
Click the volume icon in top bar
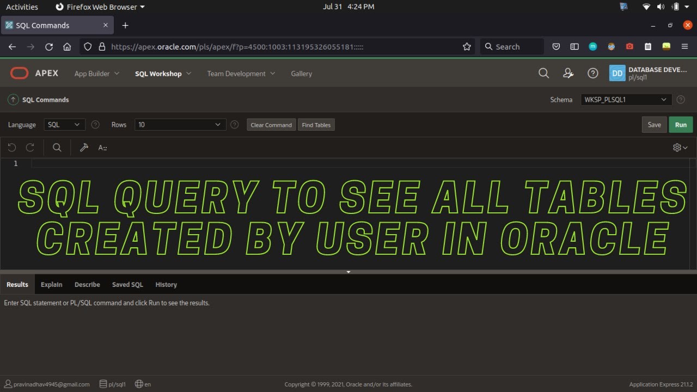[661, 7]
